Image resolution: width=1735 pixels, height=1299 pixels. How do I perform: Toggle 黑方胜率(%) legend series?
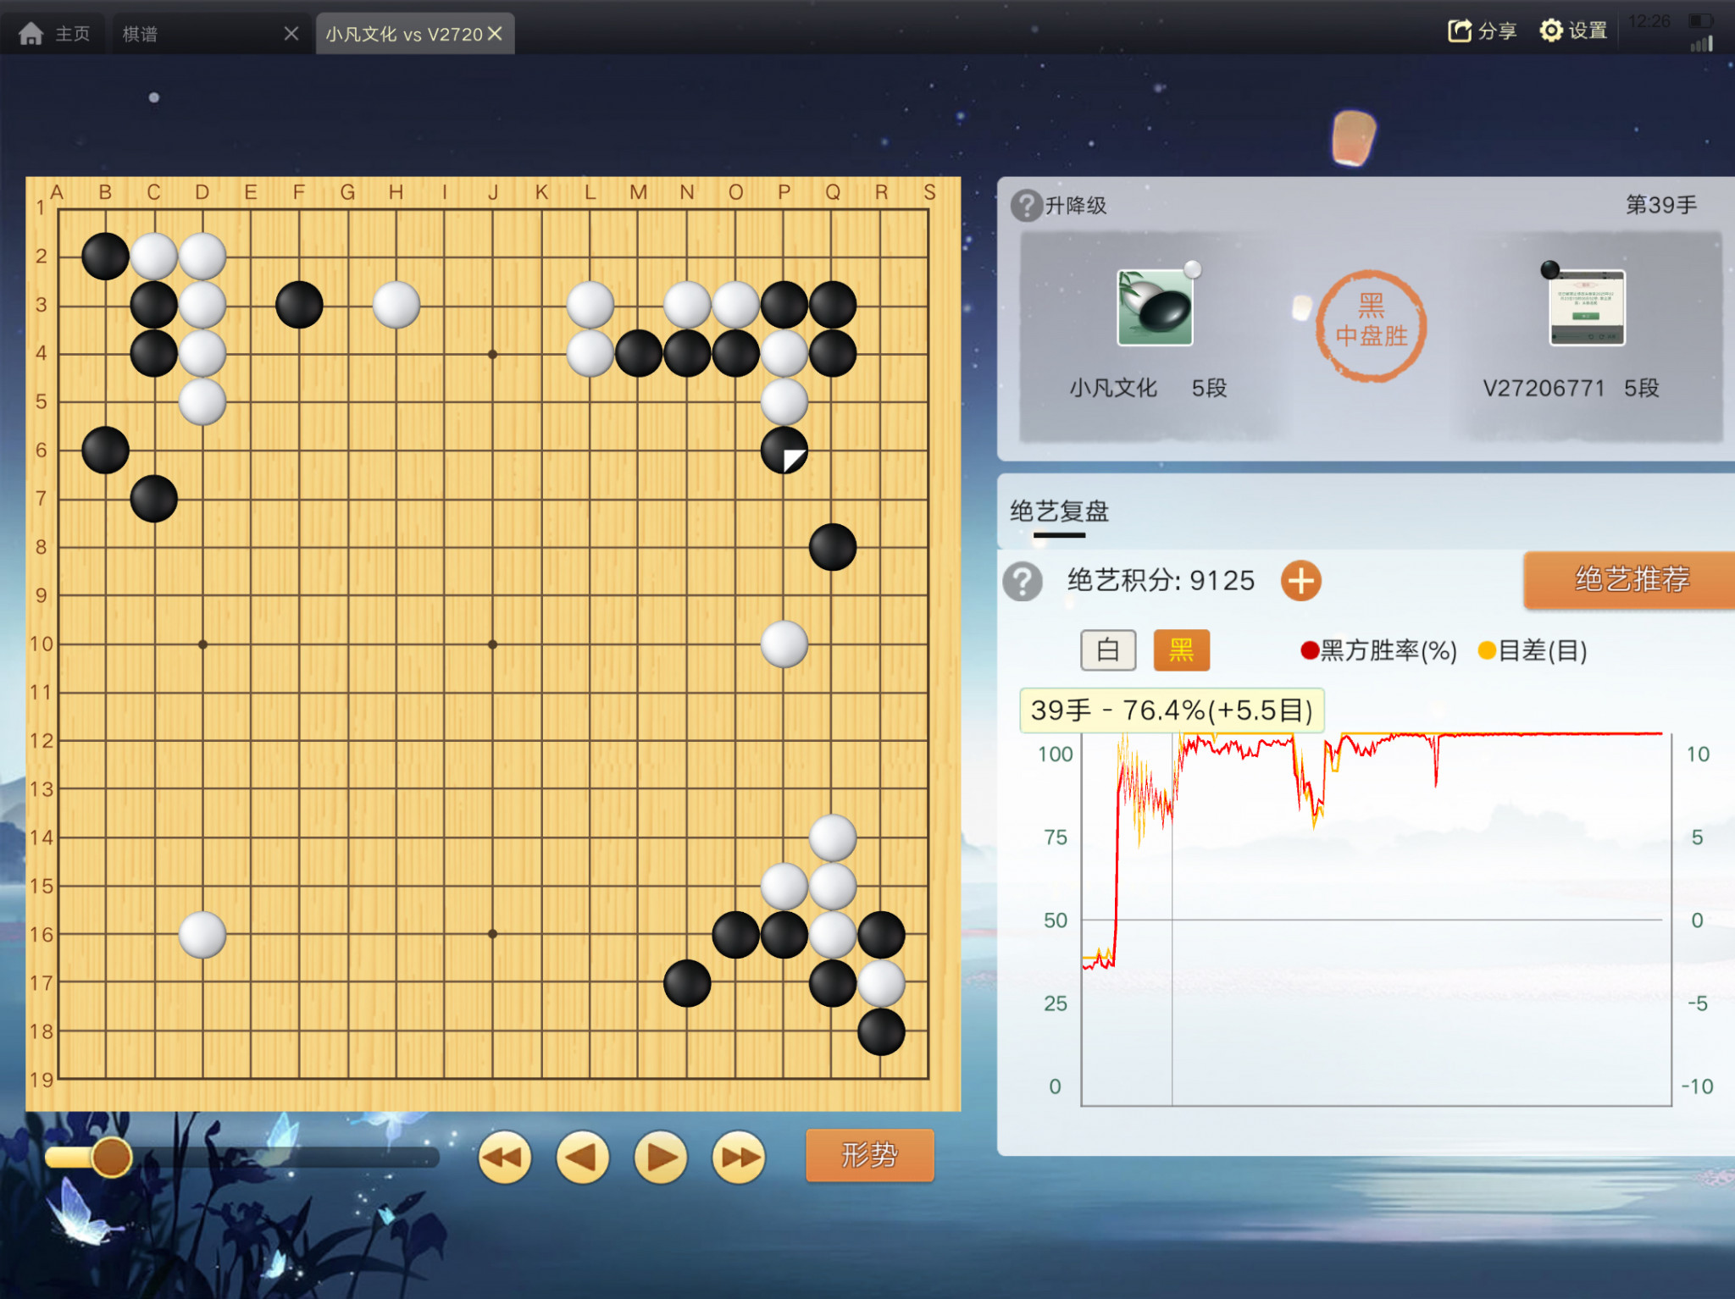coord(1378,650)
